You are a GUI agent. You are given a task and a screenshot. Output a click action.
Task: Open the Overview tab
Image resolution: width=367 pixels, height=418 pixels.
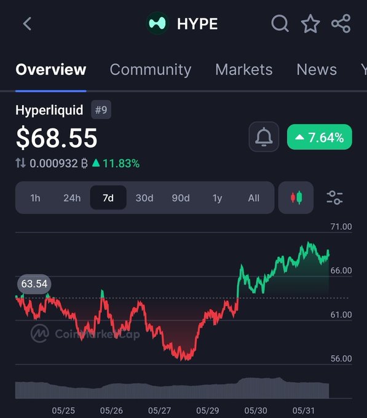[x=51, y=69]
